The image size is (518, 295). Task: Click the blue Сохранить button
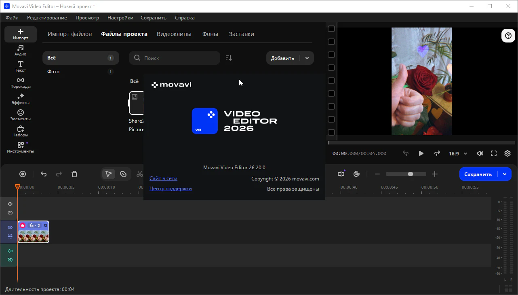click(478, 174)
